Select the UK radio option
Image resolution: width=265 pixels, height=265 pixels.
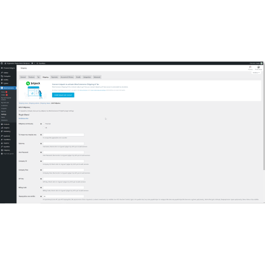click(44, 128)
